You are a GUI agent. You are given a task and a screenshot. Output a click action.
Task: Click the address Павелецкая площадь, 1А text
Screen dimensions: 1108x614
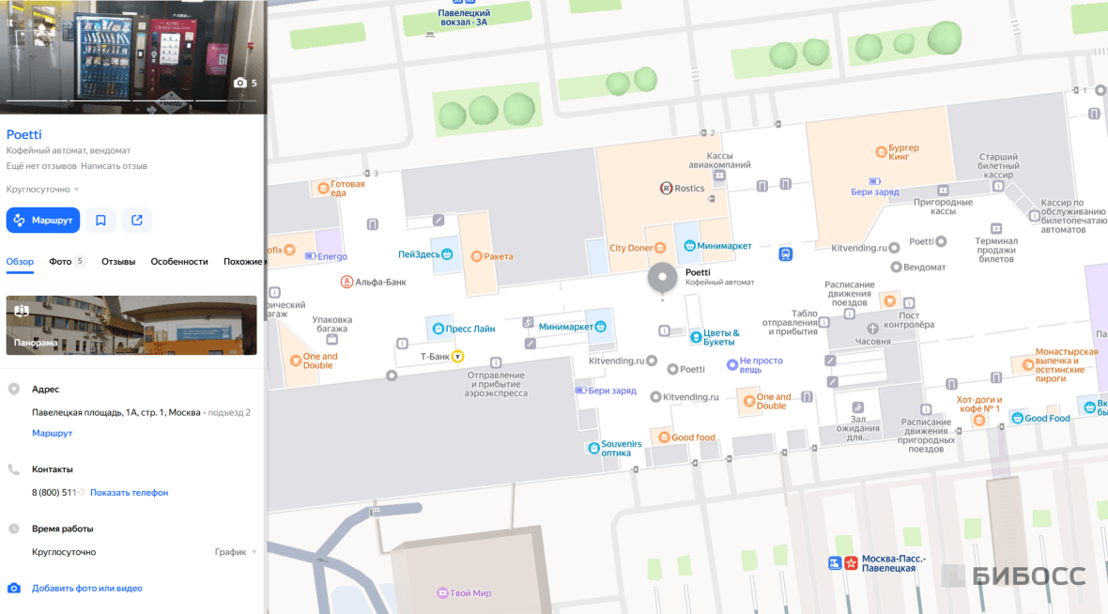pos(115,413)
